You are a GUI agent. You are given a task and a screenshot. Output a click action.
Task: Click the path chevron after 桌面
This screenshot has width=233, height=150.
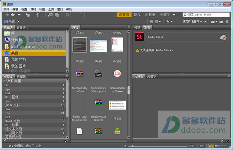[18, 21]
